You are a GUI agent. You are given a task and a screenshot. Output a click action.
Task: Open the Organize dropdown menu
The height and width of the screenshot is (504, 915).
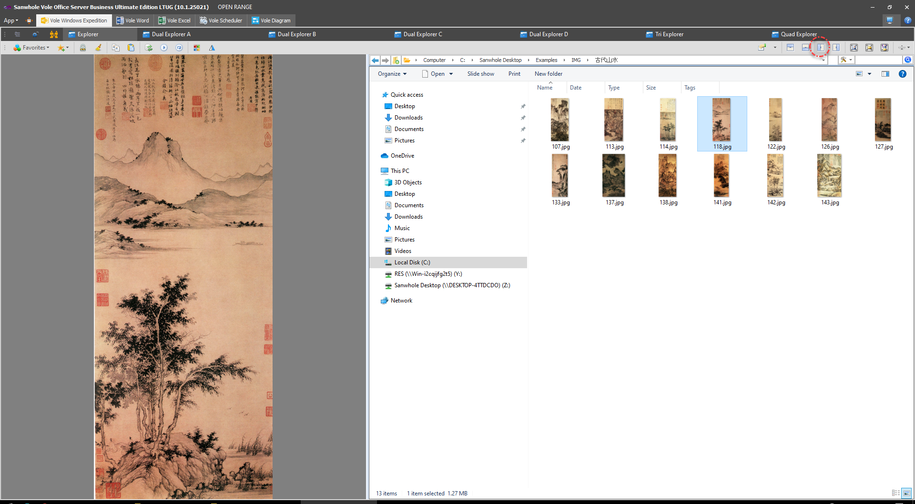(392, 74)
